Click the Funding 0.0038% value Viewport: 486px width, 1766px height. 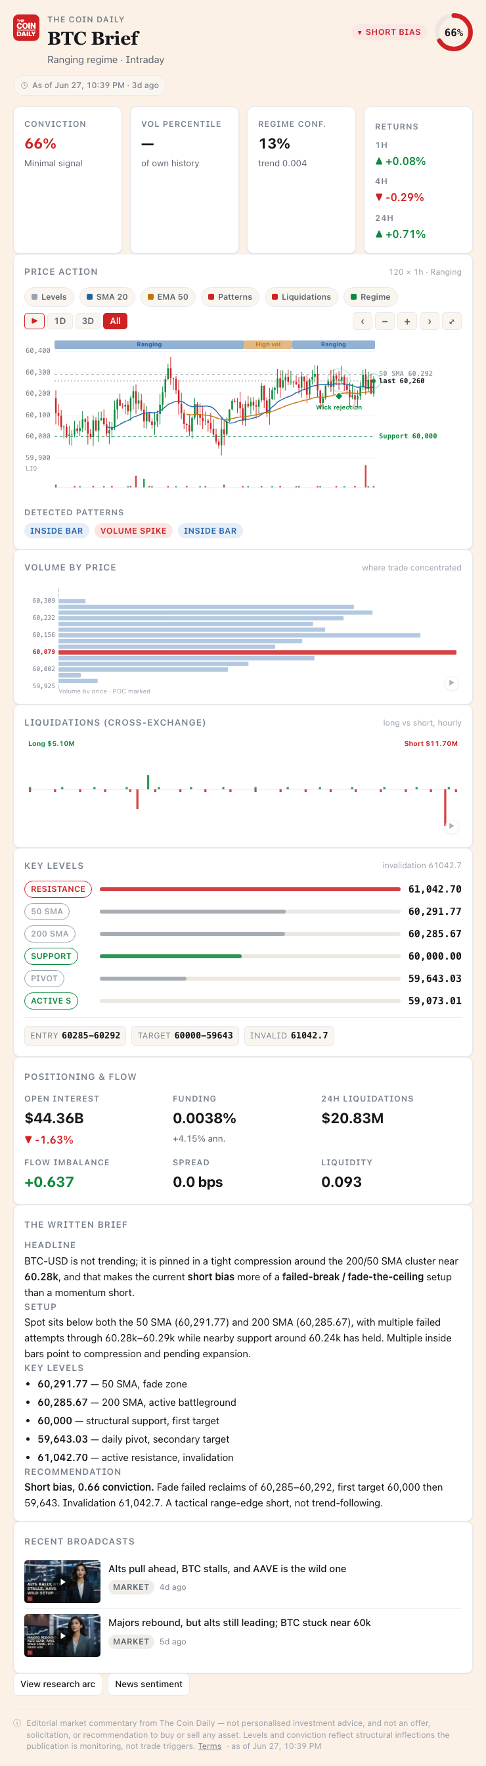204,1118
